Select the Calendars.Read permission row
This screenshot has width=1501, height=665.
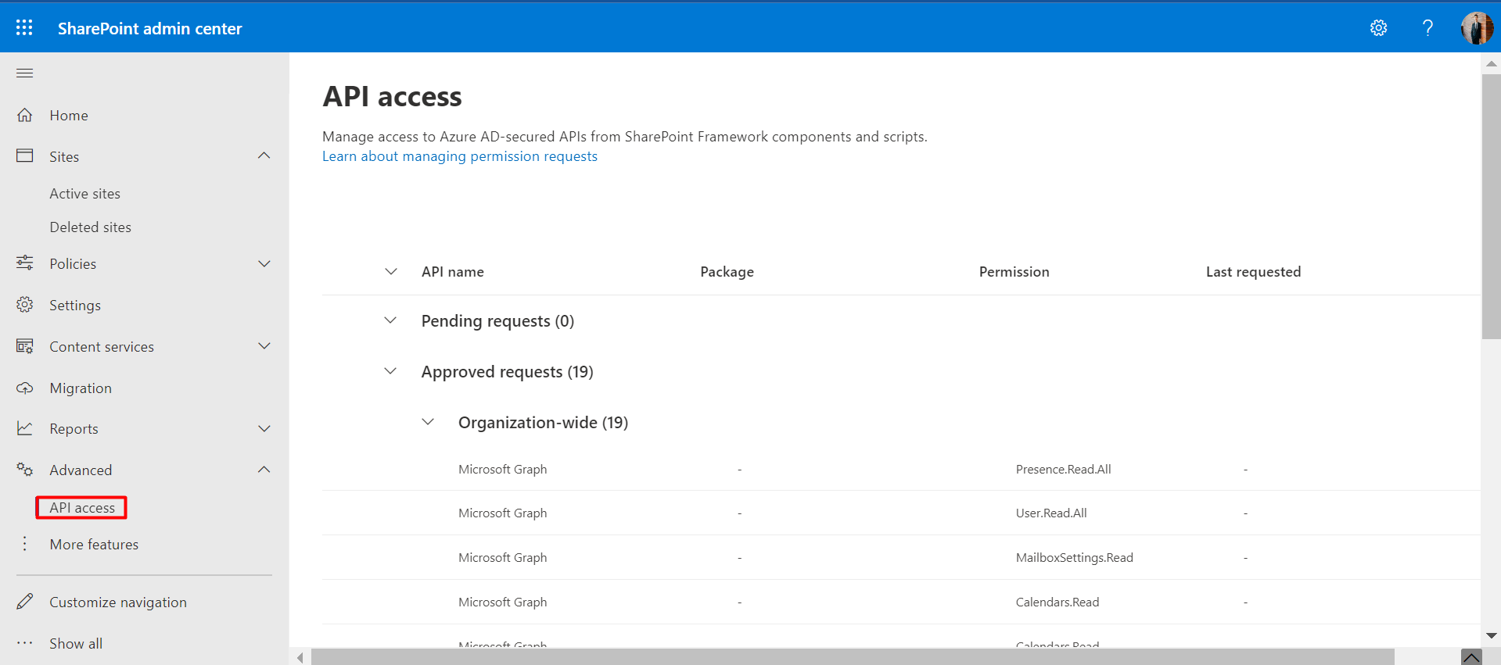(901, 602)
